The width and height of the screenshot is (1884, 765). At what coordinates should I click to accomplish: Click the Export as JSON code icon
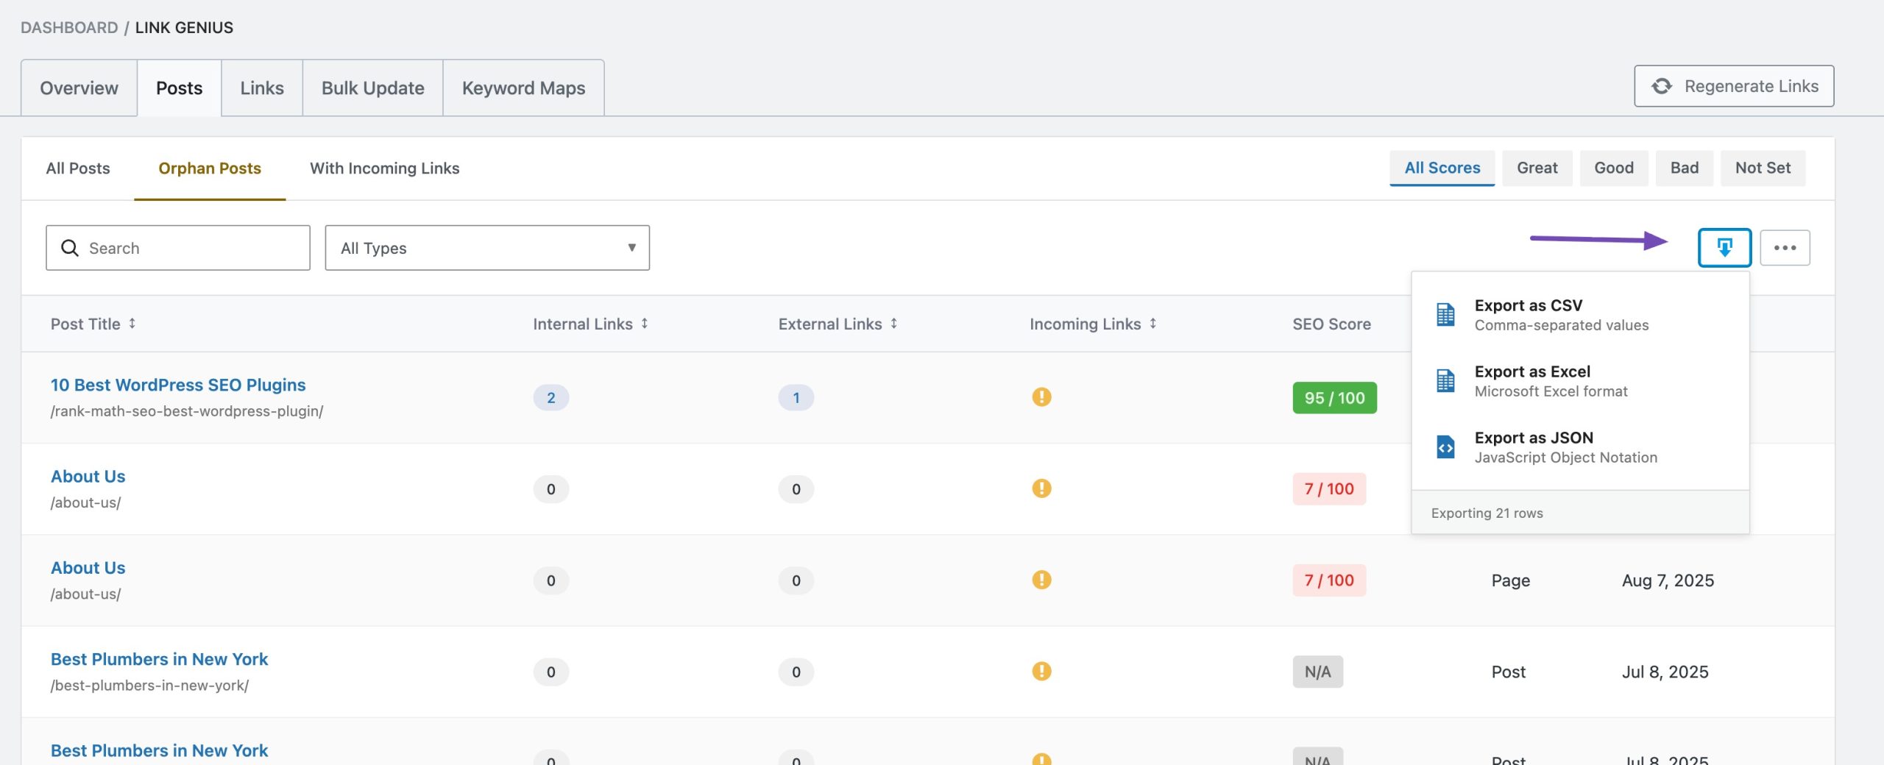pos(1447,446)
